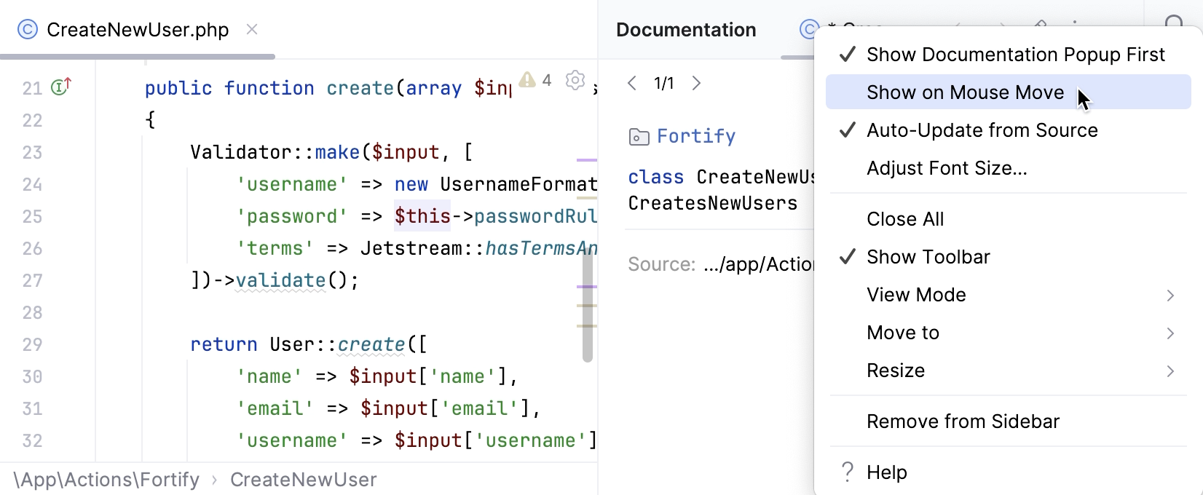The image size is (1203, 495).
Task: Click the CreateNewUser breadcrumb
Action: (x=304, y=480)
